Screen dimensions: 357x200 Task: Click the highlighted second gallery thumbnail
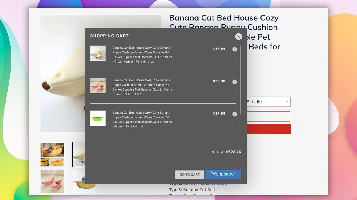coord(79,155)
